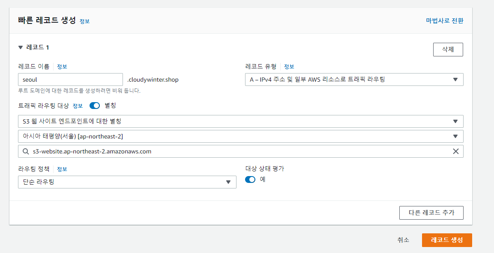494x253 pixels.
Task: Click the orange 레코드 생성 button
Action: coord(447,240)
